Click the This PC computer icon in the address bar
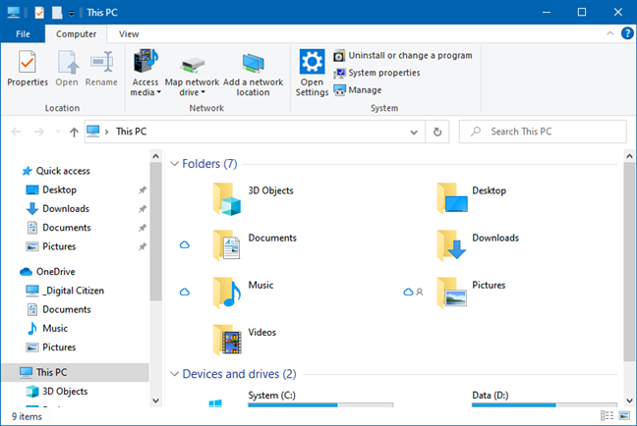 93,132
